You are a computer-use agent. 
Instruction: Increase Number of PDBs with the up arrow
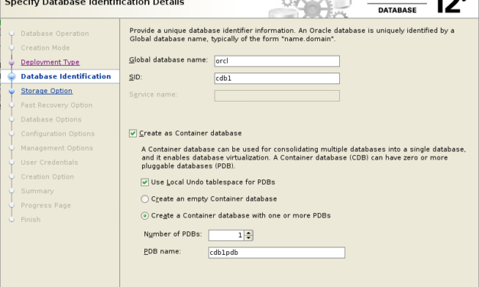[248, 233]
